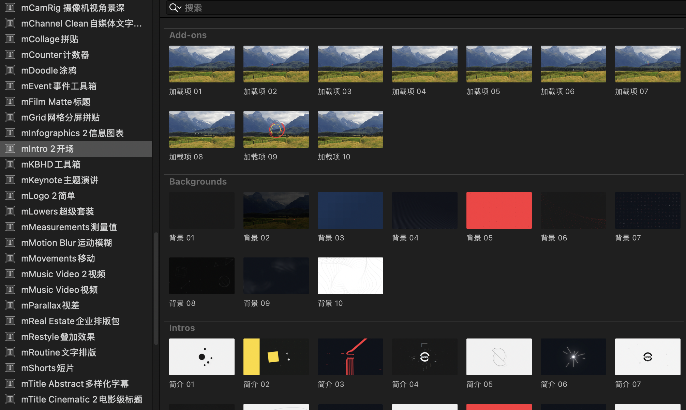The image size is (686, 410).
Task: Click the title icon beside mMusic Video 2 视频
Action: pos(10,274)
